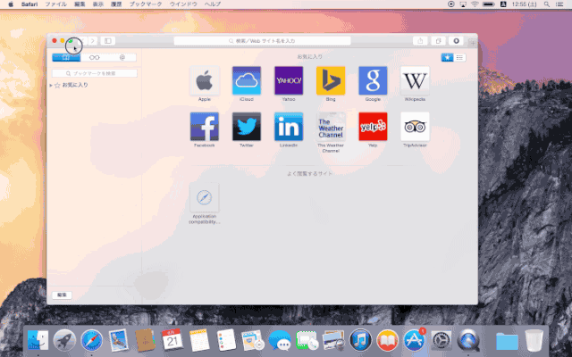Open the Trash in the Dock
This screenshot has width=572, height=357.
click(534, 340)
